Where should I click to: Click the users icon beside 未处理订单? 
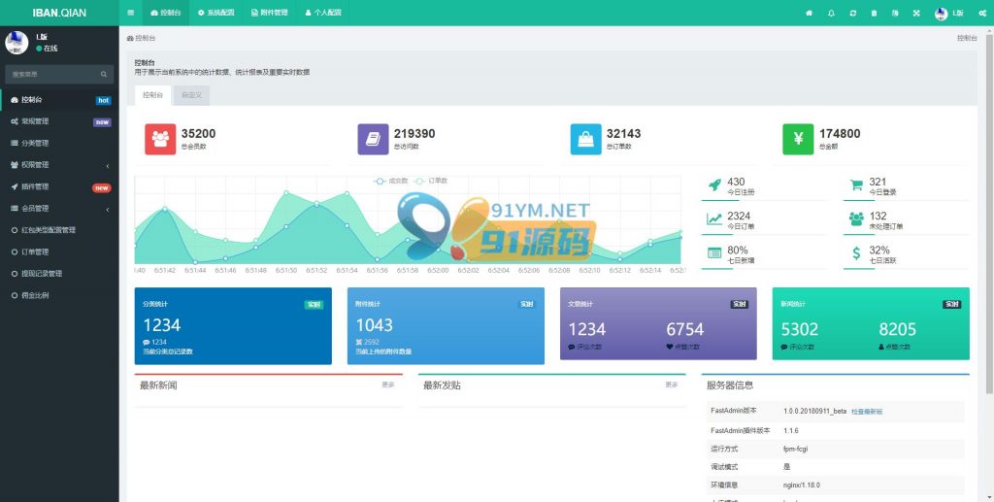856,219
